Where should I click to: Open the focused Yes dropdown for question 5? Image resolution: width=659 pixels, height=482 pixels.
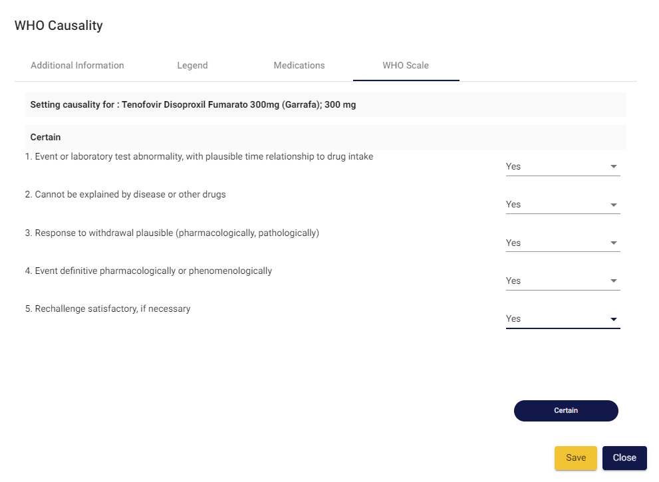point(556,319)
